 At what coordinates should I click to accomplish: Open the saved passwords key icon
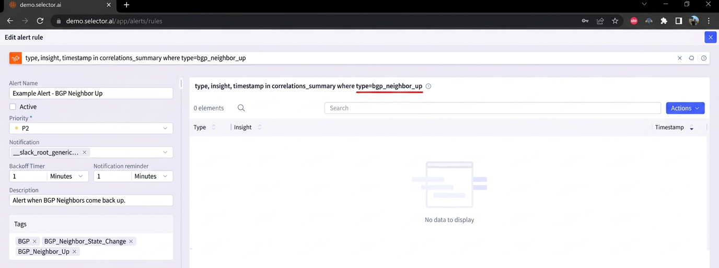click(x=585, y=21)
